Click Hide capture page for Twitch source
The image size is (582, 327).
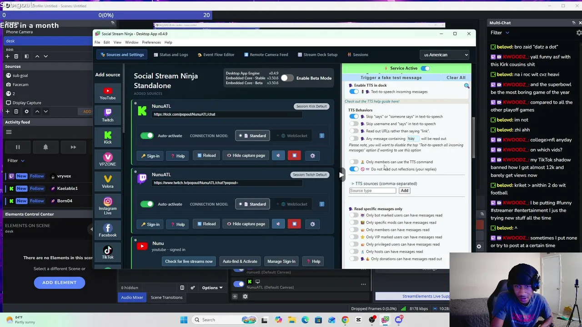pyautogui.click(x=246, y=224)
